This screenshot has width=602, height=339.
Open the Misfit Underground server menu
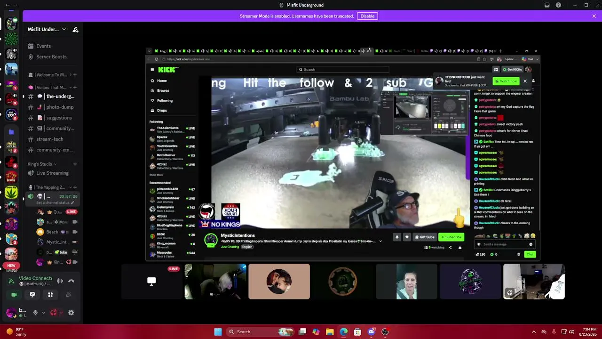(47, 29)
